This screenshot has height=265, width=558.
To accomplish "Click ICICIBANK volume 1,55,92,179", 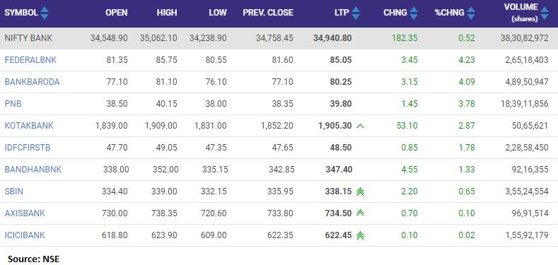I will [x=527, y=235].
